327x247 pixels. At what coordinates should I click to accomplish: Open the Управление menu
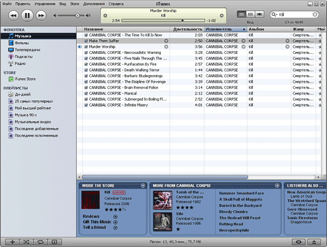pyautogui.click(x=45, y=4)
